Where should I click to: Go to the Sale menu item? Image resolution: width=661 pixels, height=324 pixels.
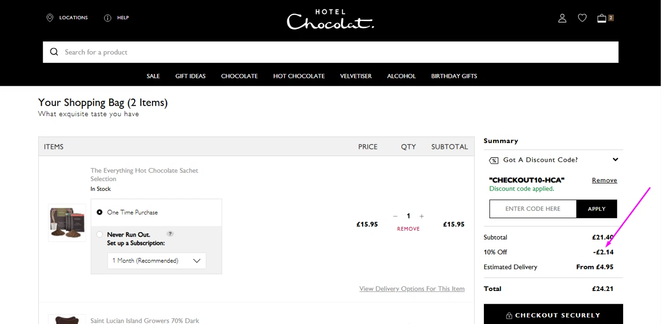[x=153, y=76]
